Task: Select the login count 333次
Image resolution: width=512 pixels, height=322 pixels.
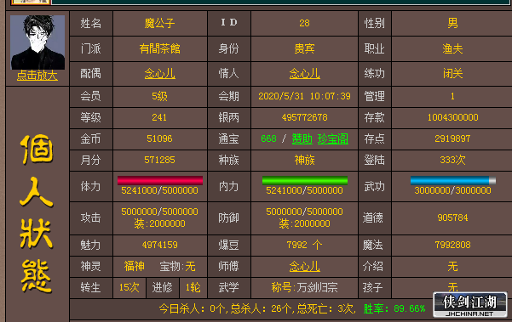Action: pos(452,161)
